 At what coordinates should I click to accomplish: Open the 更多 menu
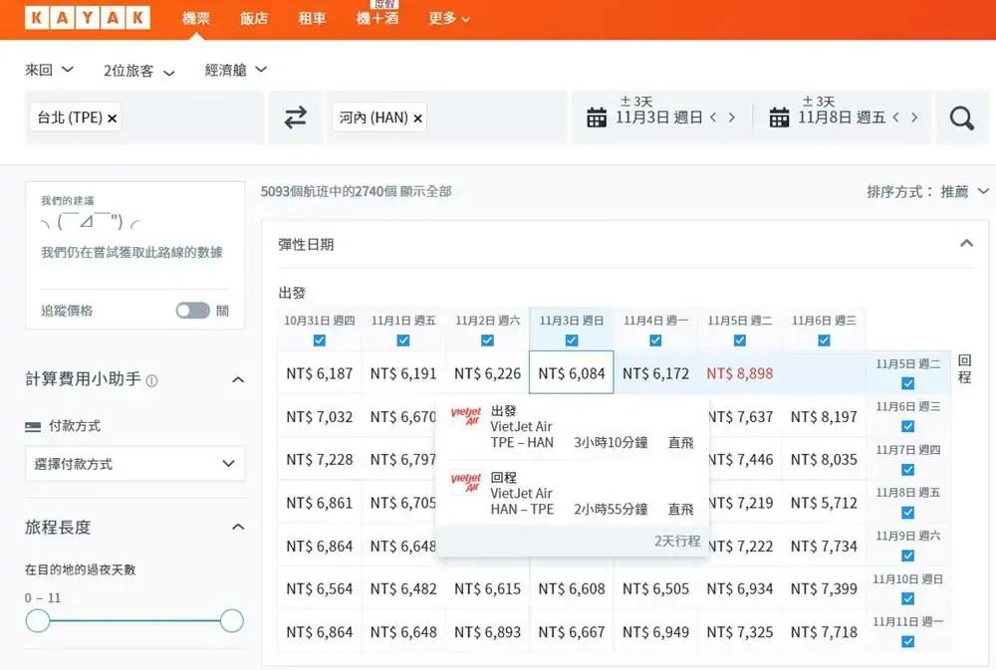[x=449, y=19]
